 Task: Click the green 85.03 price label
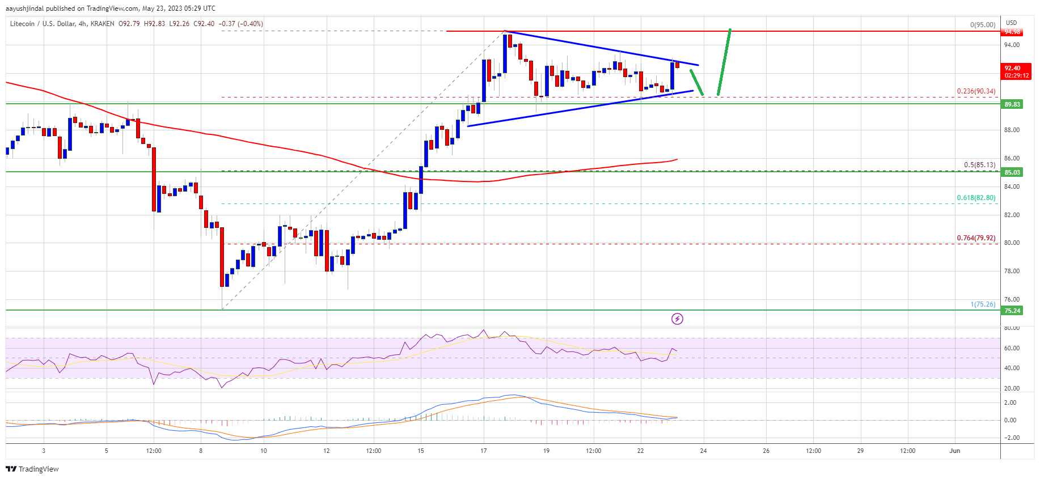coord(1012,172)
